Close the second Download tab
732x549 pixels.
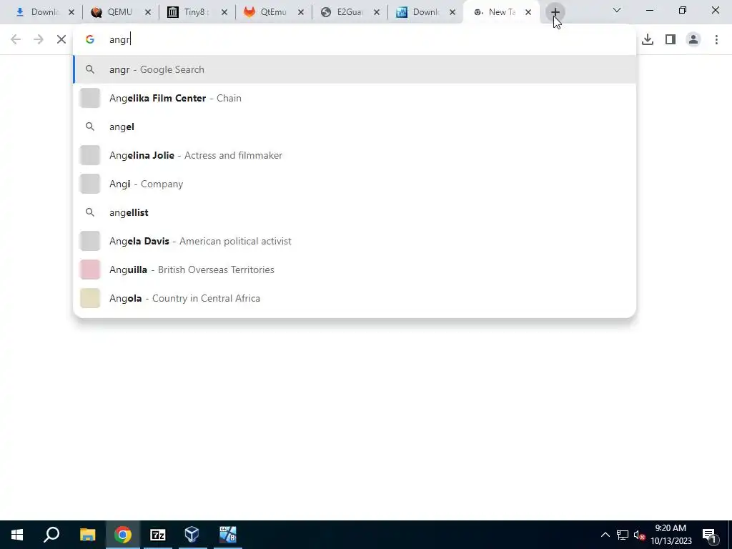(452, 13)
